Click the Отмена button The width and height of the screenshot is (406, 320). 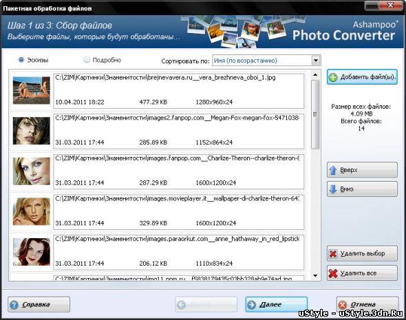pyautogui.click(x=367, y=304)
